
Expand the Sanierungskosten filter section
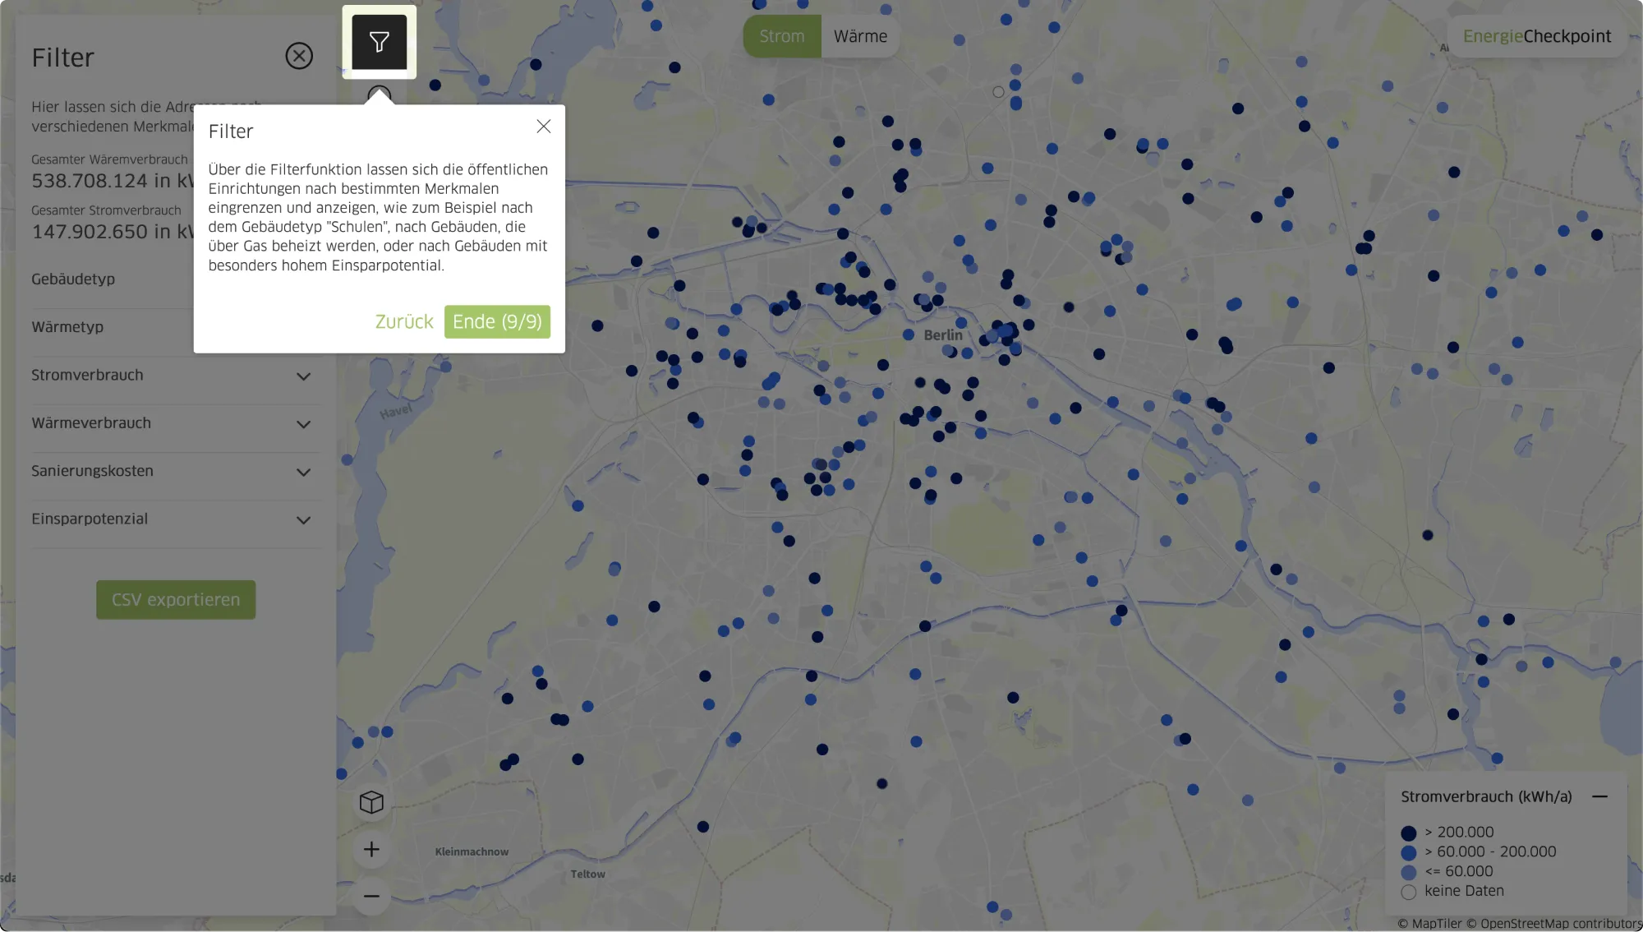click(x=303, y=472)
